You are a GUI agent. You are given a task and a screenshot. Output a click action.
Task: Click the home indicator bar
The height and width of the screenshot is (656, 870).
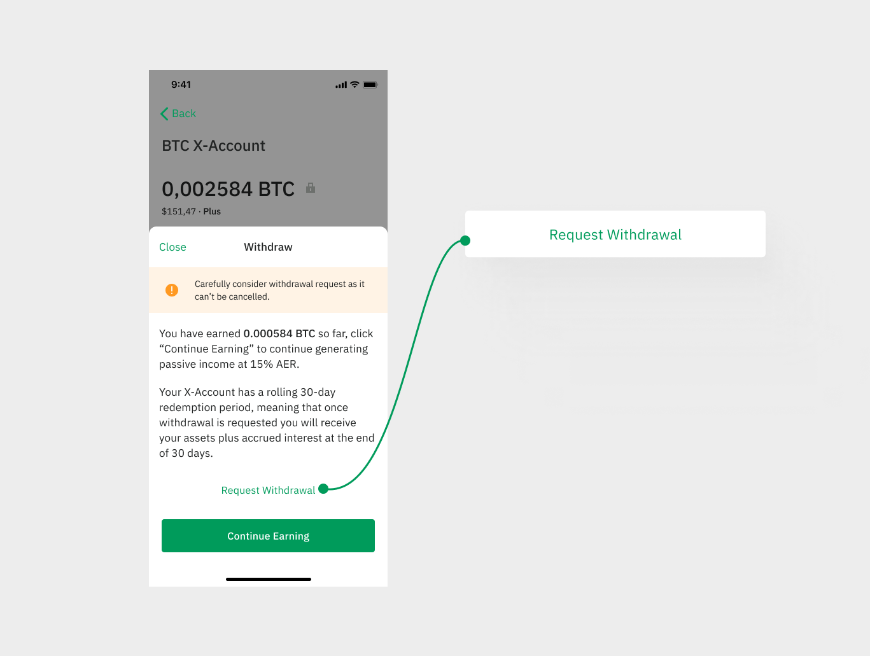tap(269, 579)
